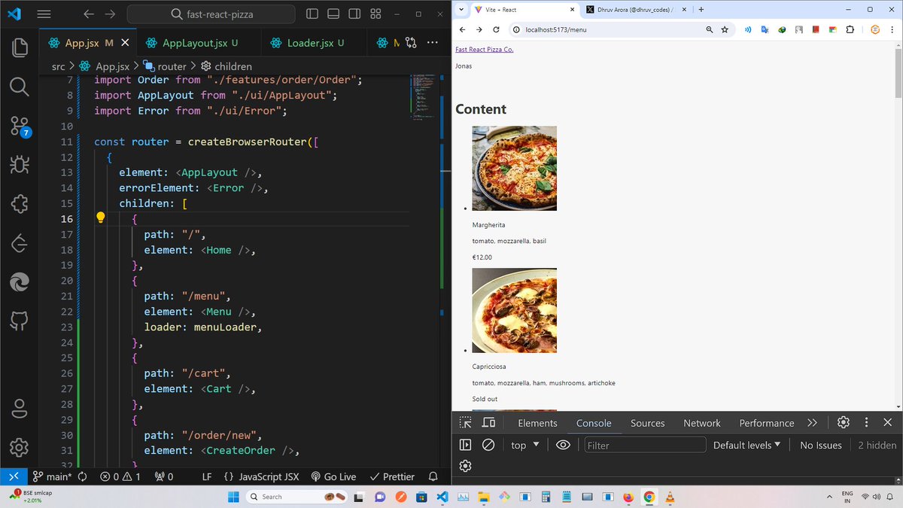Open the top JavaScript context dropdown

pos(525,445)
